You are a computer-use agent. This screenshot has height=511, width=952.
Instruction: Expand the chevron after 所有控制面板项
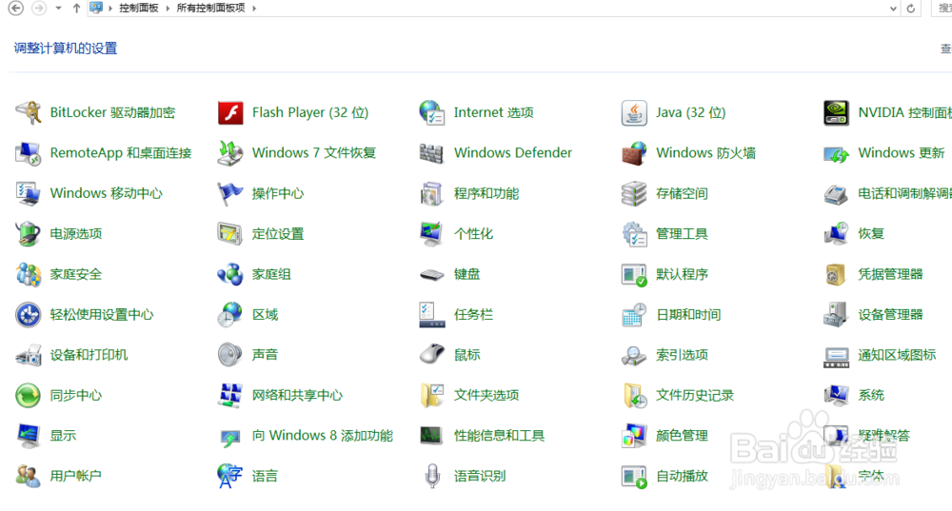pos(254,9)
